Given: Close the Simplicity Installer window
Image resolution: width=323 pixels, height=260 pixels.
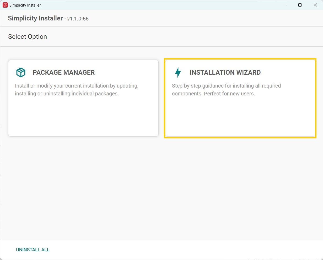Looking at the screenshot, I should pos(315,5).
